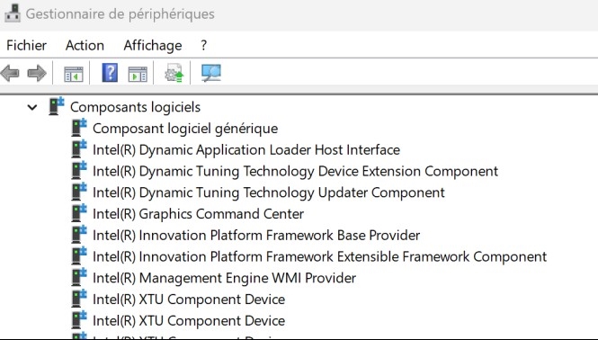Toggle the action pane toolbar icon
The width and height of the screenshot is (598, 340).
click(x=138, y=73)
